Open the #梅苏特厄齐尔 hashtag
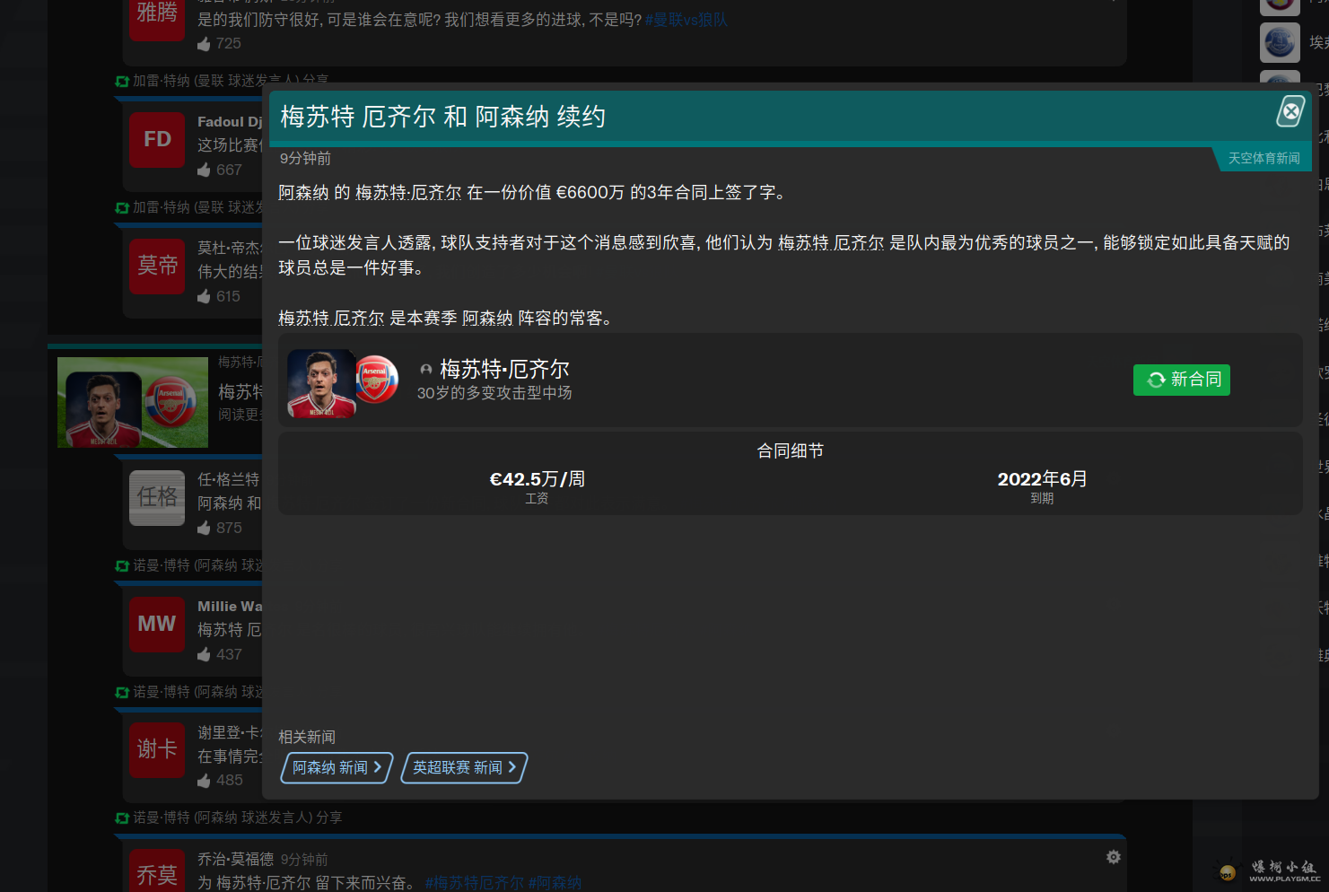This screenshot has width=1329, height=892. 474,883
